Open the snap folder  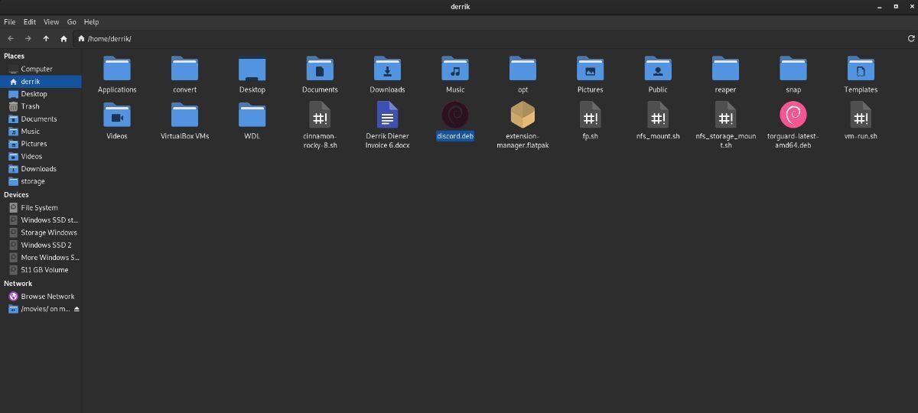[793, 69]
